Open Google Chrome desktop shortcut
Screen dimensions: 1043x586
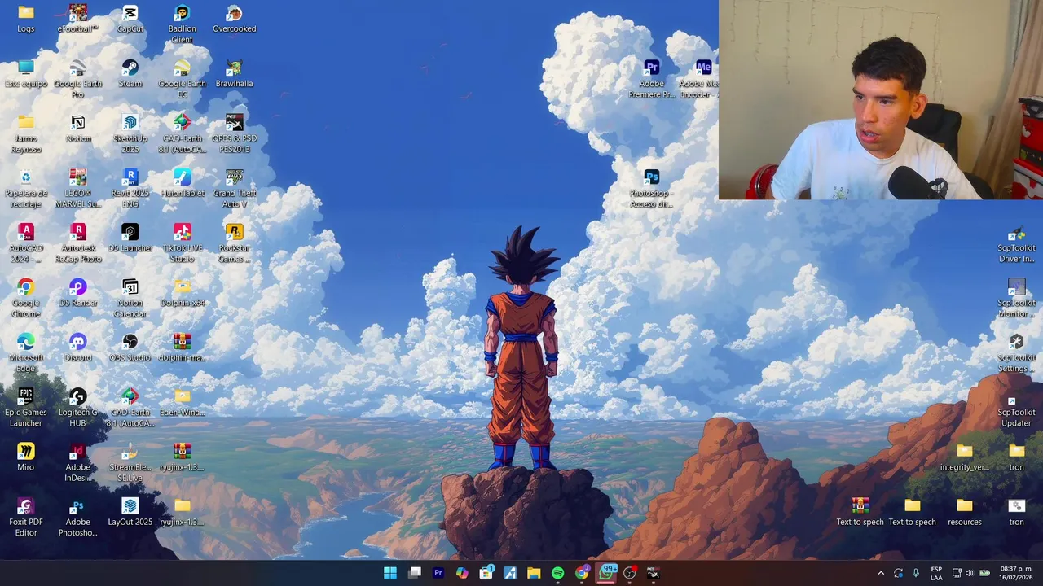click(x=26, y=298)
